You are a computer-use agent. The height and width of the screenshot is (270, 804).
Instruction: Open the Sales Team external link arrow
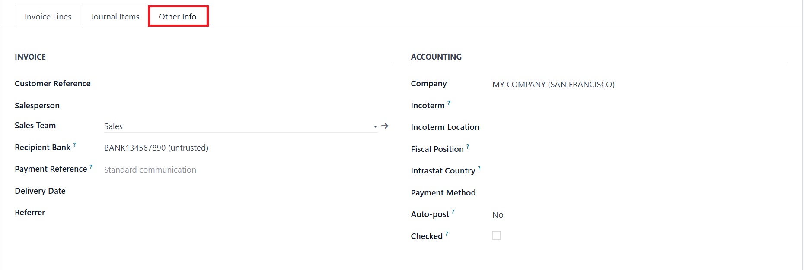[385, 126]
